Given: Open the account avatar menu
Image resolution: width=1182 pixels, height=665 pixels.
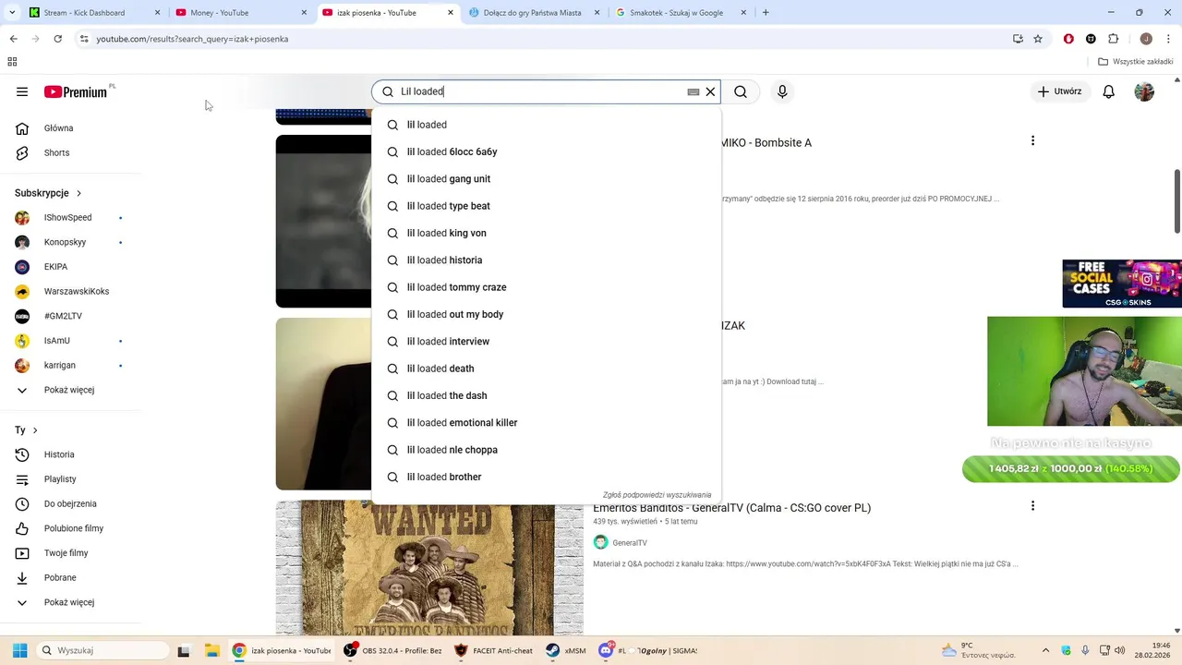Looking at the screenshot, I should pos(1144,91).
